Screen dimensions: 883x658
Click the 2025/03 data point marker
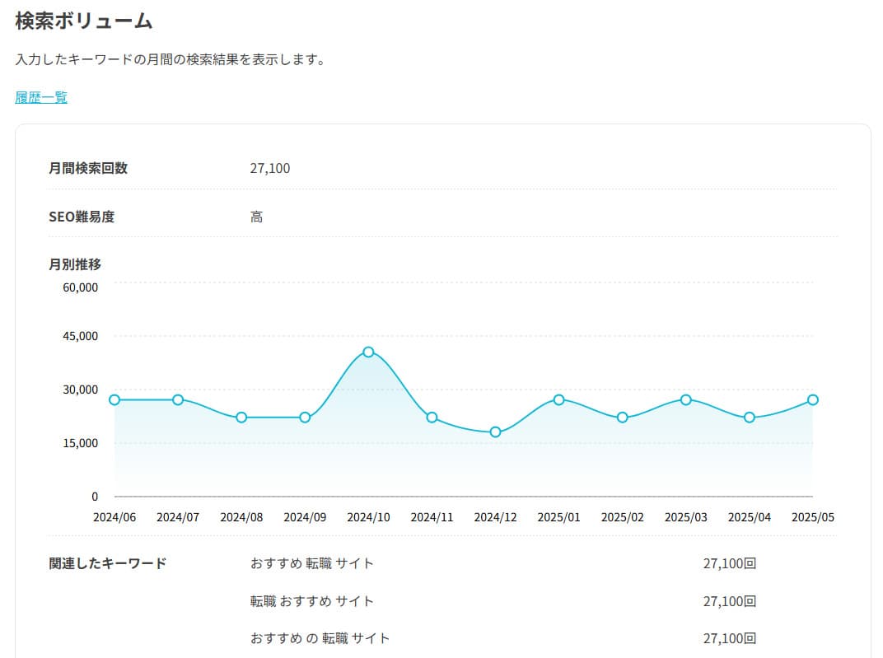click(686, 399)
